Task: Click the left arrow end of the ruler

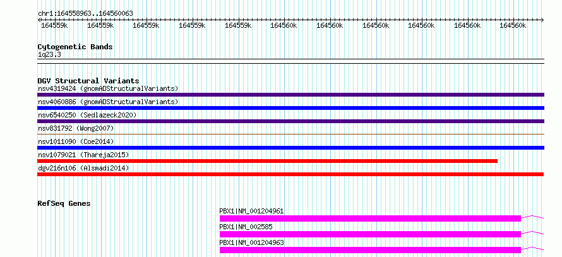Action: pos(39,20)
